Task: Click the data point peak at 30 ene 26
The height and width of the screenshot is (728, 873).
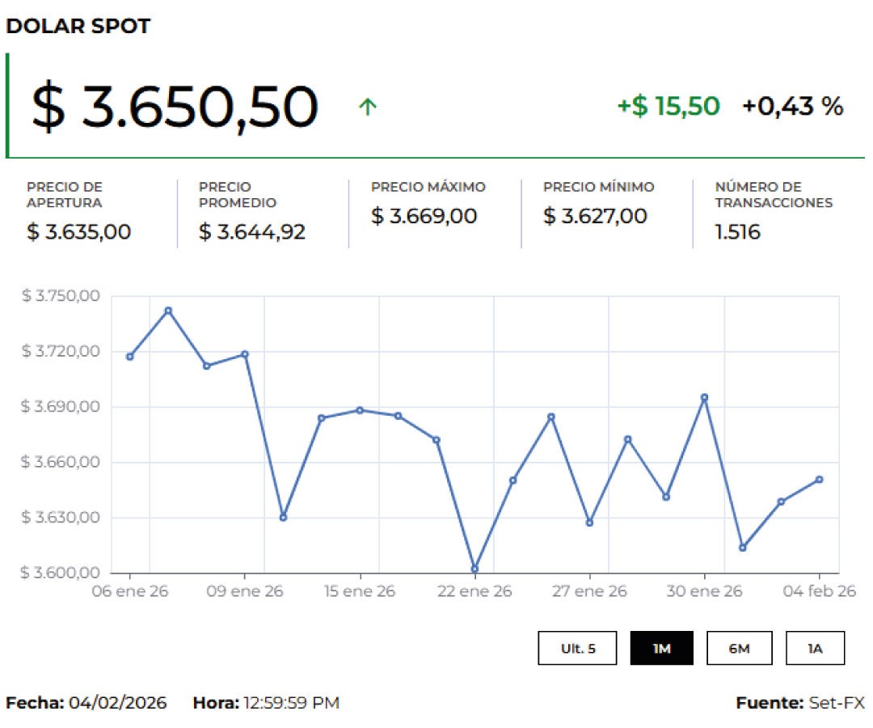Action: (704, 397)
